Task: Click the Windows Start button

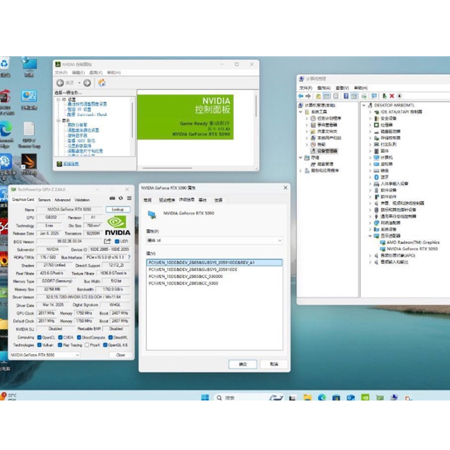Action: (205, 398)
